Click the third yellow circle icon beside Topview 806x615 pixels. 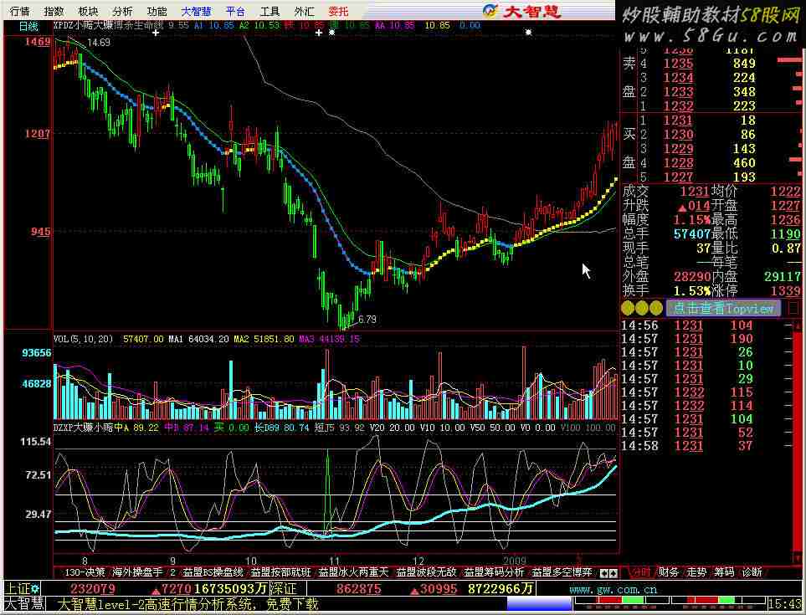tap(656, 308)
